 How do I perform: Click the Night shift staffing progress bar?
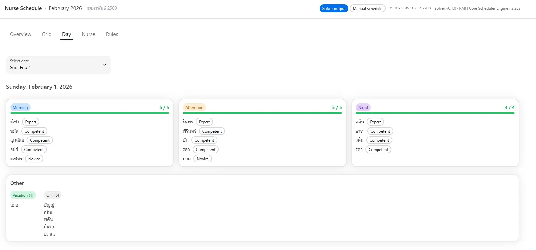click(435, 113)
